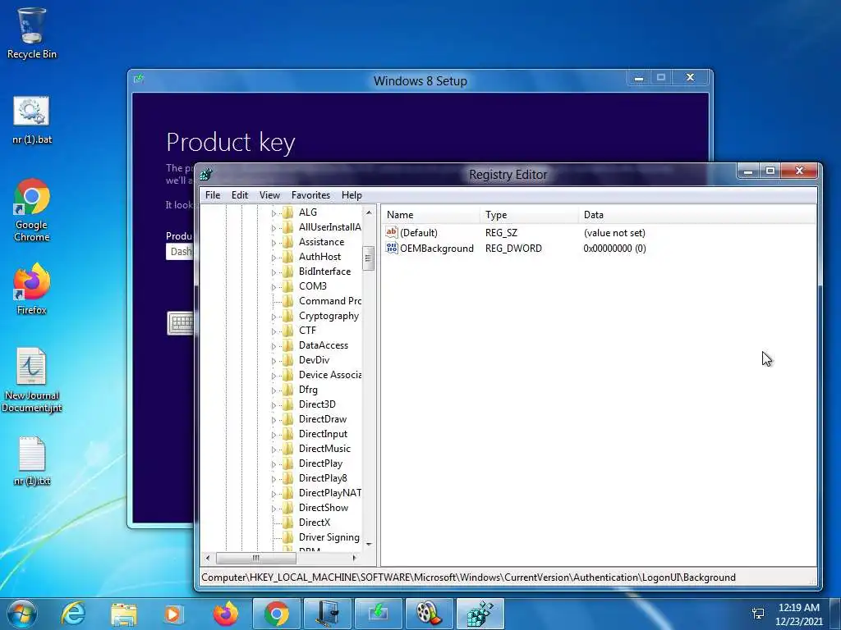Click the tree's horizontal scrollbar left arrow
This screenshot has width=841, height=630.
pos(208,558)
